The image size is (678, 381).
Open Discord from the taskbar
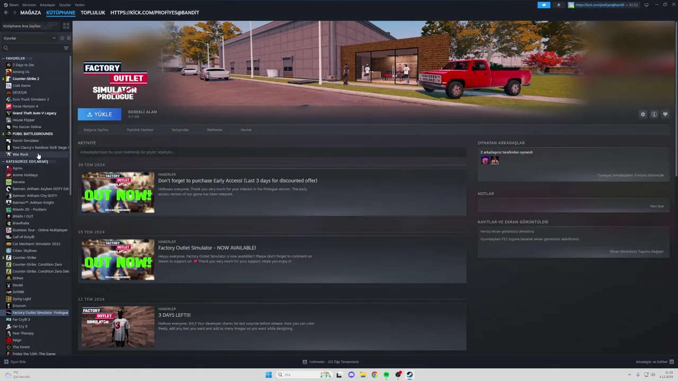click(x=351, y=375)
